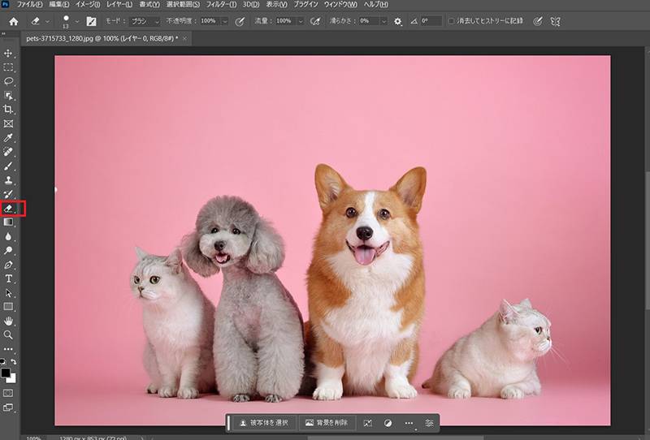Click the brush angle 0° field
The width and height of the screenshot is (650, 440).
[x=431, y=21]
